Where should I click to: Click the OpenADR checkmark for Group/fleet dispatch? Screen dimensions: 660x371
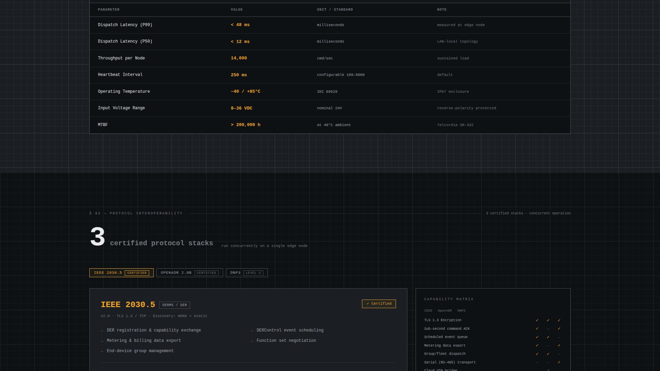548,354
